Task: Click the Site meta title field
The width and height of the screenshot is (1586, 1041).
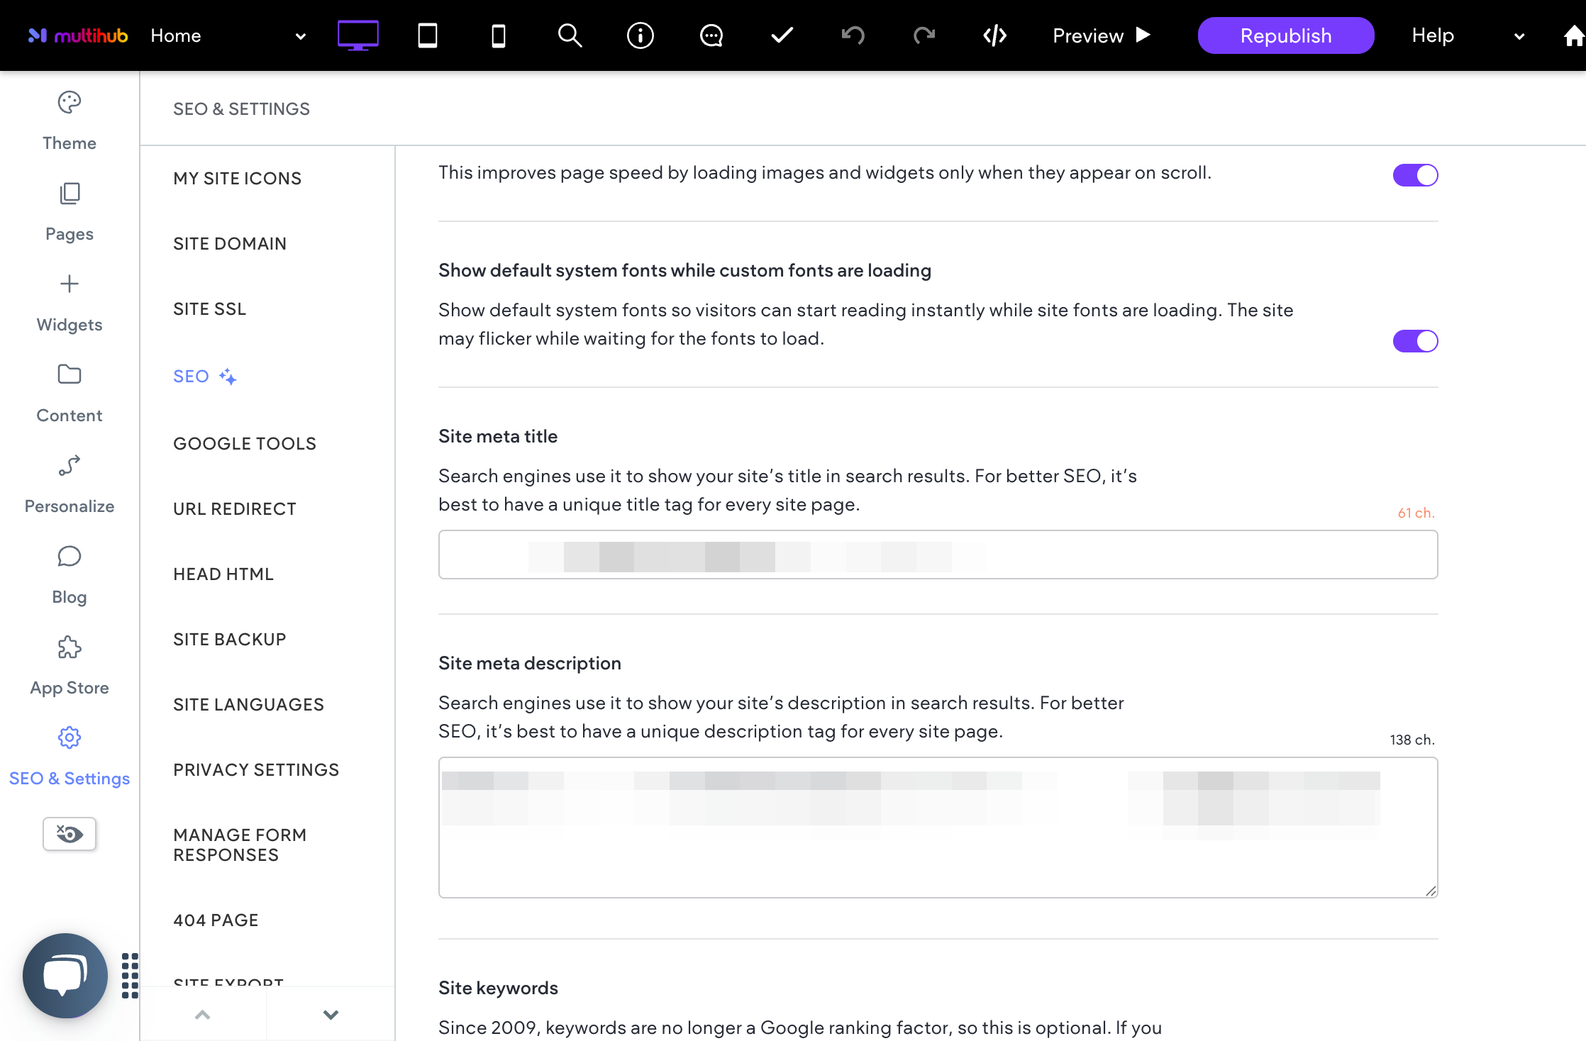Action: [x=938, y=555]
